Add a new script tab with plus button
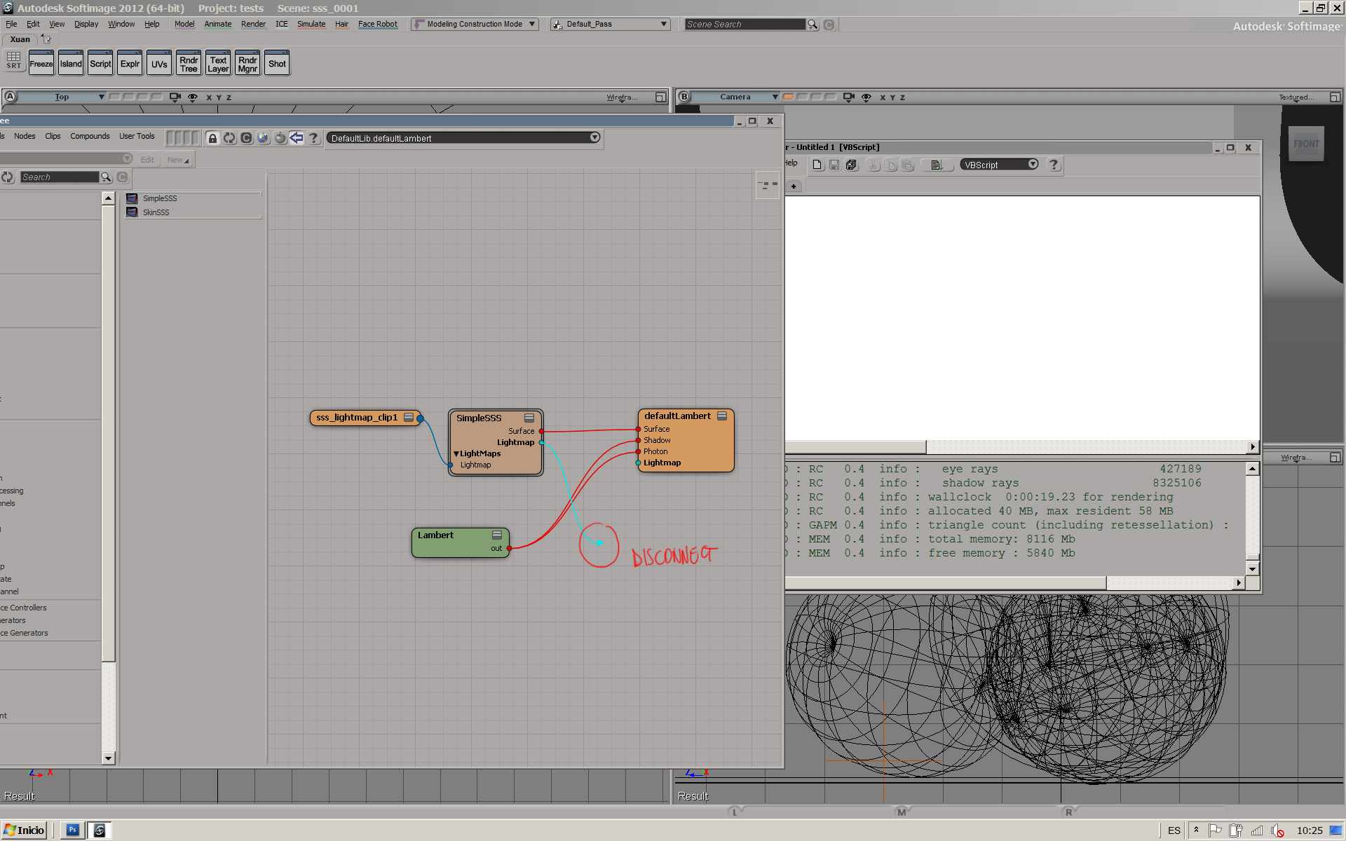1346x841 pixels. click(x=794, y=186)
